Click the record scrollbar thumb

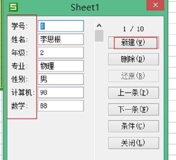99,36
